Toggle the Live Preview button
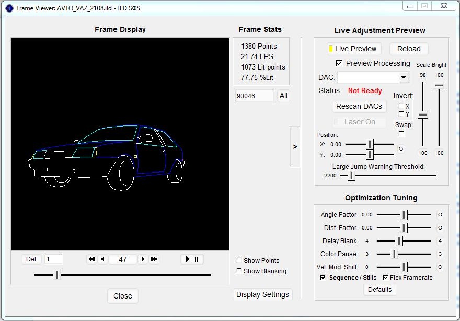The width and height of the screenshot is (460, 321). pyautogui.click(x=354, y=49)
